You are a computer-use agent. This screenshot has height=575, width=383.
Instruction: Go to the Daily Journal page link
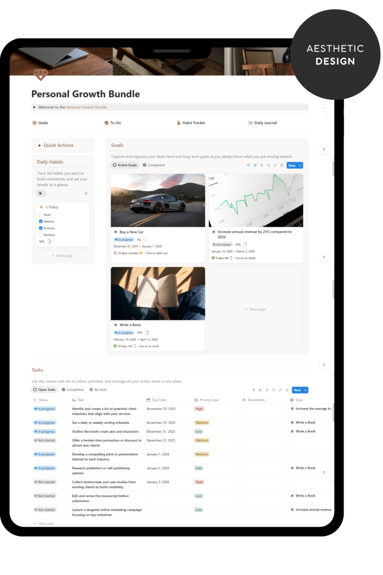tap(265, 123)
